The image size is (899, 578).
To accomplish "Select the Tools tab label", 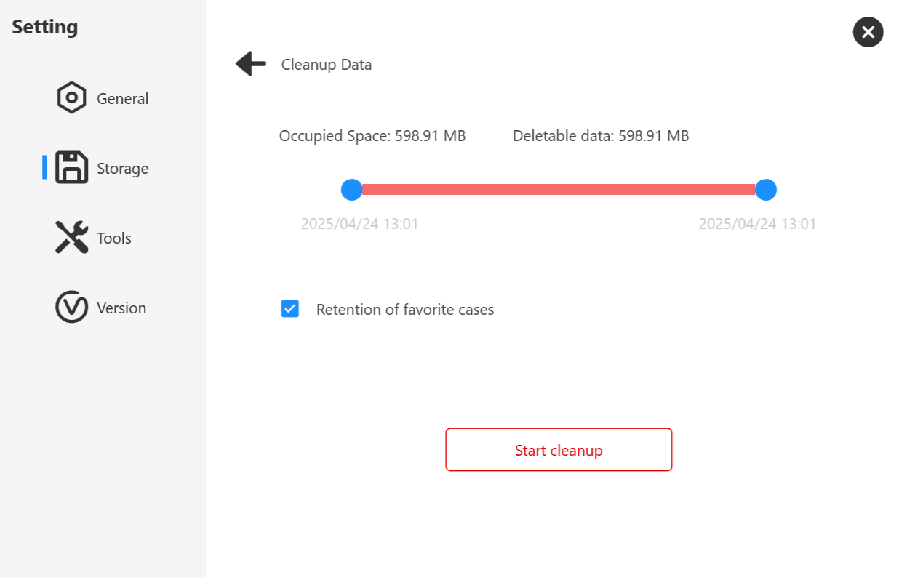I will [x=114, y=238].
